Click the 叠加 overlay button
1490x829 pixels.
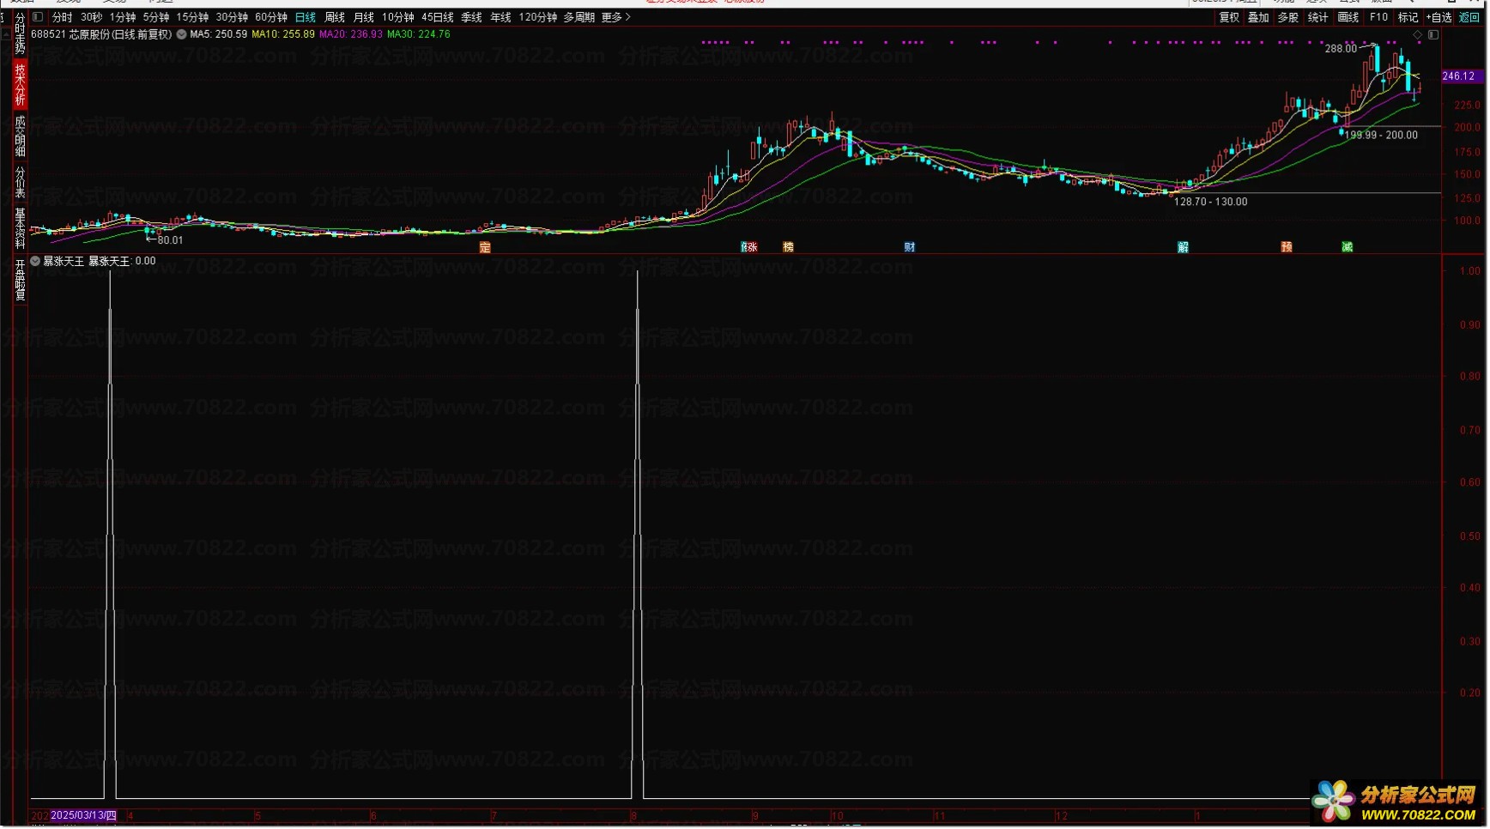1259,17
